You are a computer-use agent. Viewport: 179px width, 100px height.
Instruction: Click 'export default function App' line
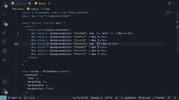[x=44, y=23]
